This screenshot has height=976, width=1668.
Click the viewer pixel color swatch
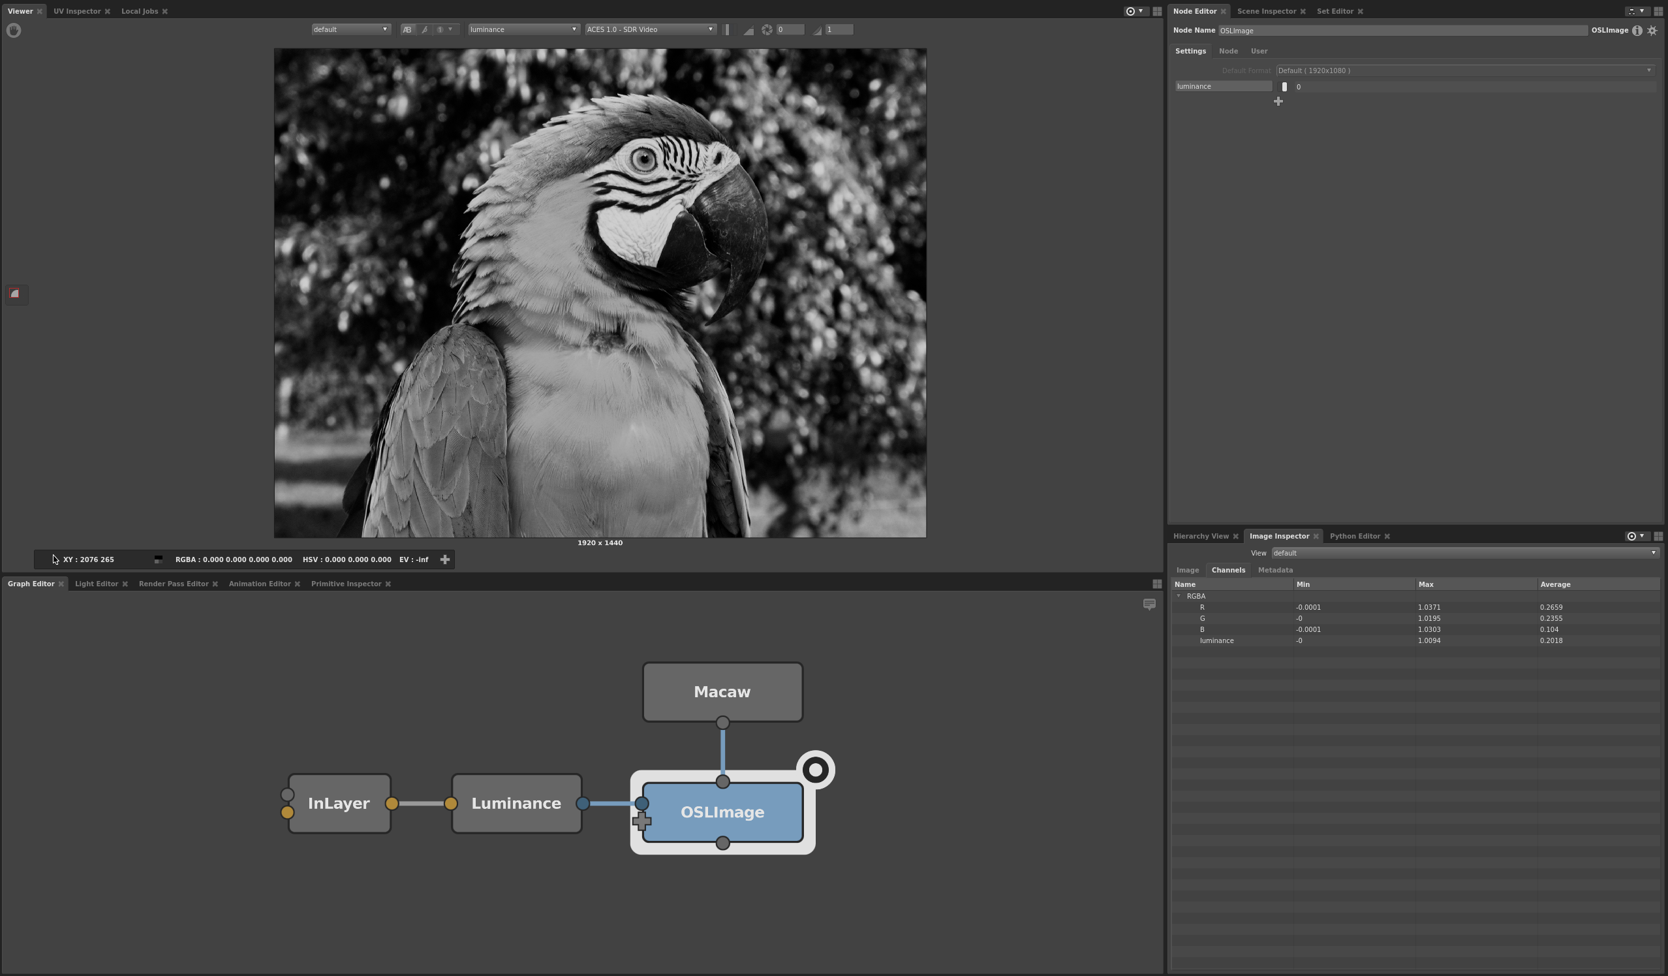click(158, 559)
